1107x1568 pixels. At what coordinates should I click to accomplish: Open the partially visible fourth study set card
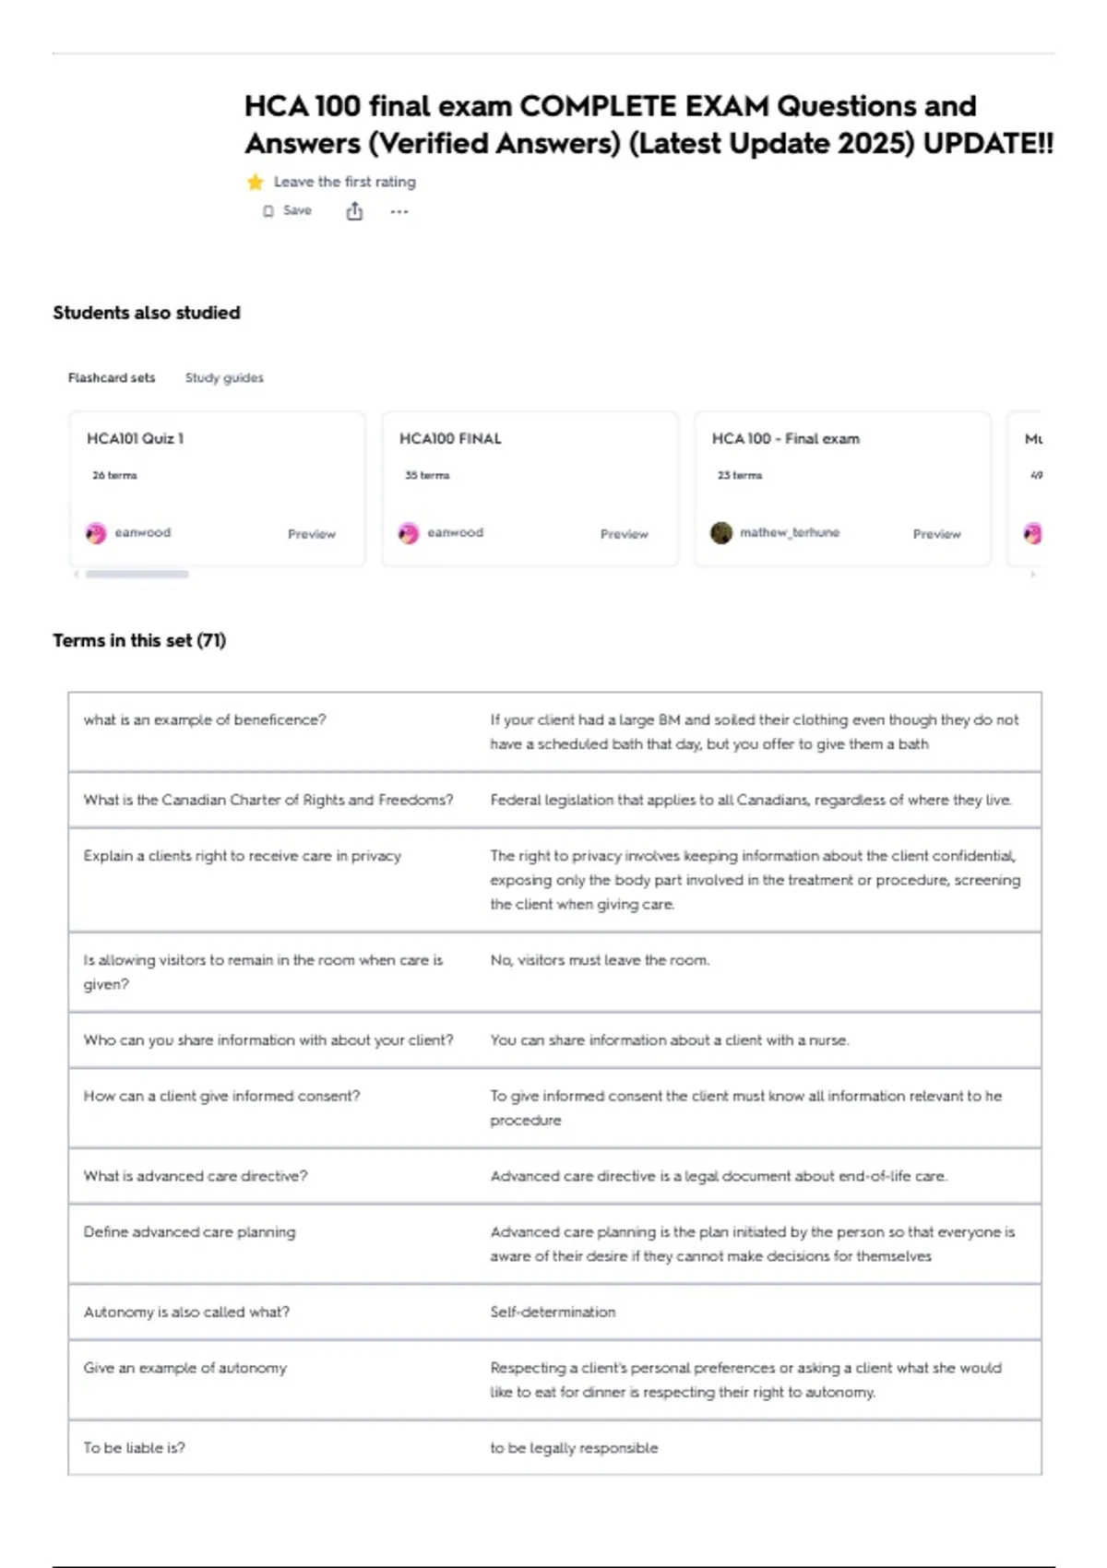point(1024,489)
